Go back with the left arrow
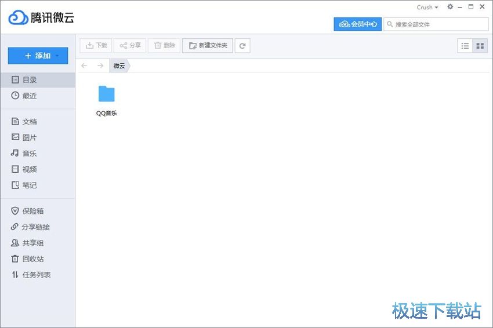 click(x=84, y=65)
